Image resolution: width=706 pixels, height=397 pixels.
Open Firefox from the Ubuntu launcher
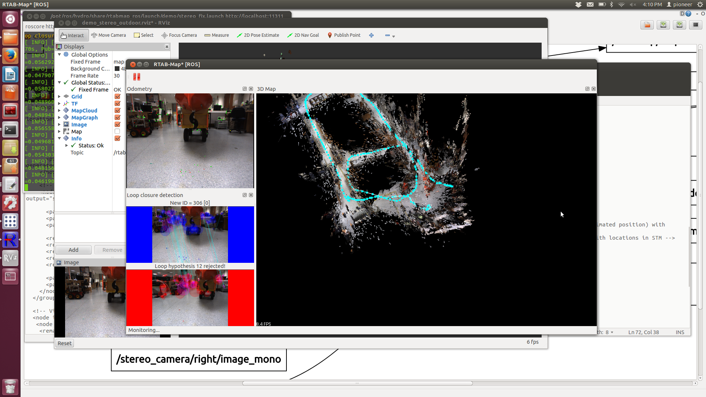pyautogui.click(x=10, y=56)
